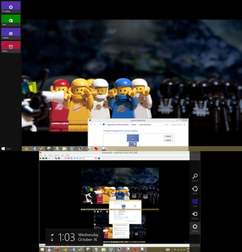242x252 pixels.
Task: Open Word from the lower taskbar
Action: click(73, 249)
